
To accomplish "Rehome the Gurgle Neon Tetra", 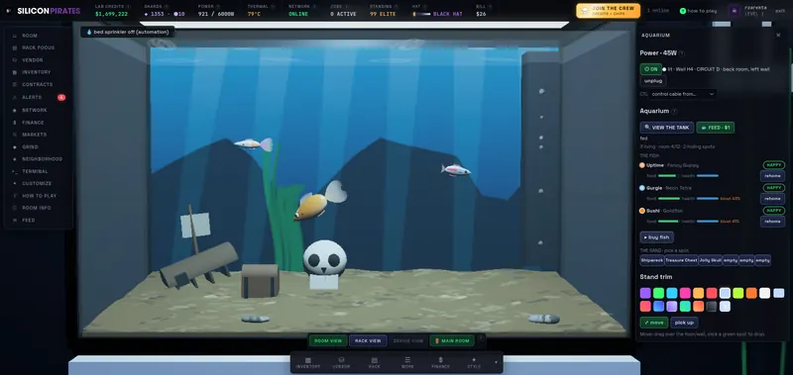I will (772, 198).
